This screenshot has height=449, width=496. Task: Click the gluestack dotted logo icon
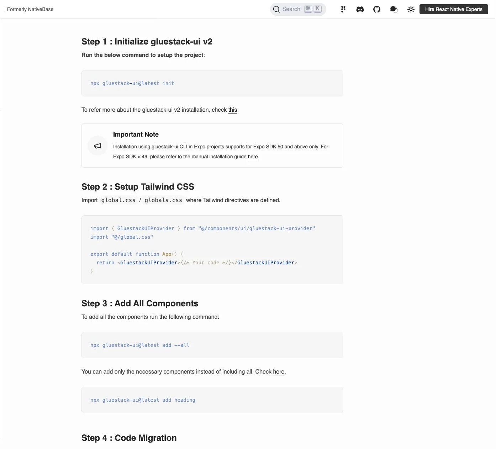(x=343, y=9)
